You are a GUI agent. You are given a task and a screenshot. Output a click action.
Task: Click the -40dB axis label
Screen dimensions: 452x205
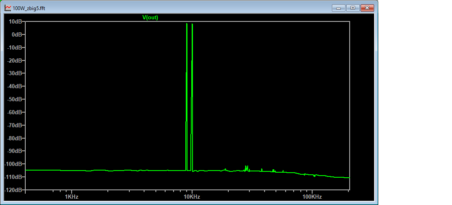point(15,86)
